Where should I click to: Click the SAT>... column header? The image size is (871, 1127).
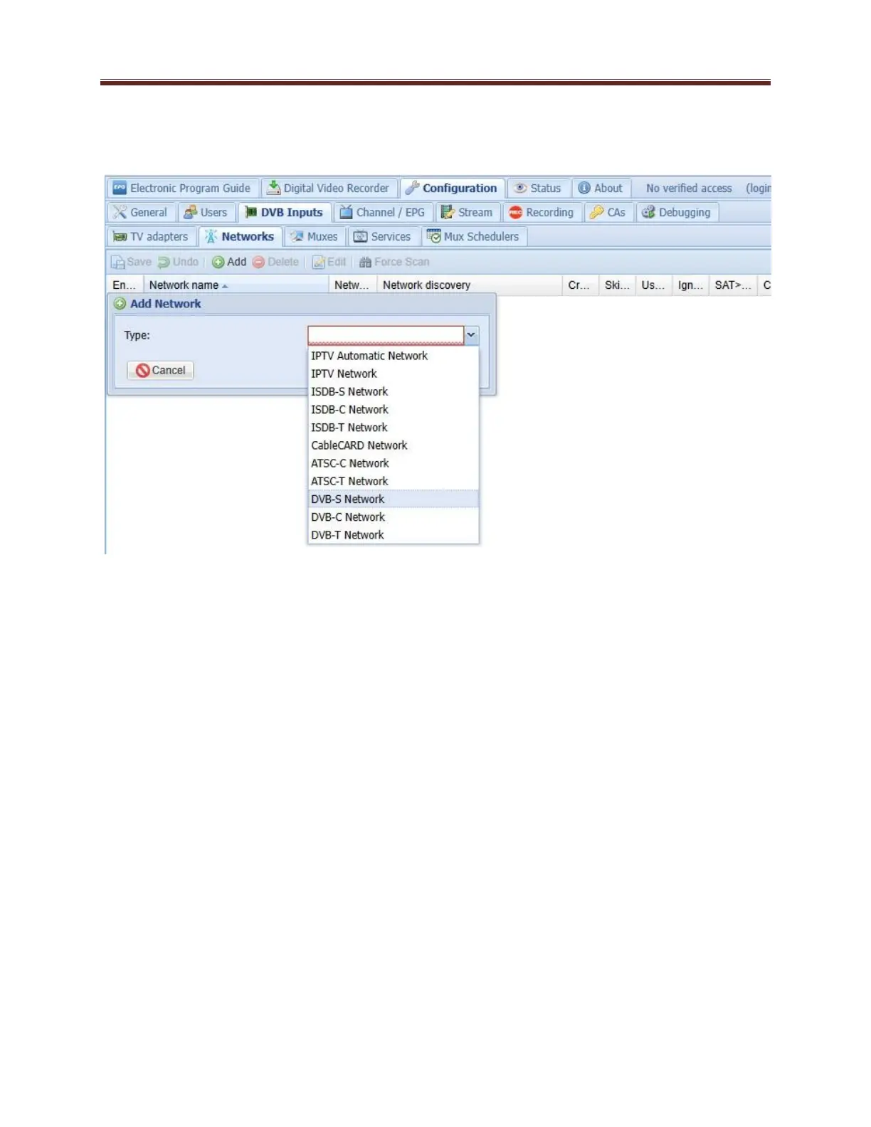733,285
